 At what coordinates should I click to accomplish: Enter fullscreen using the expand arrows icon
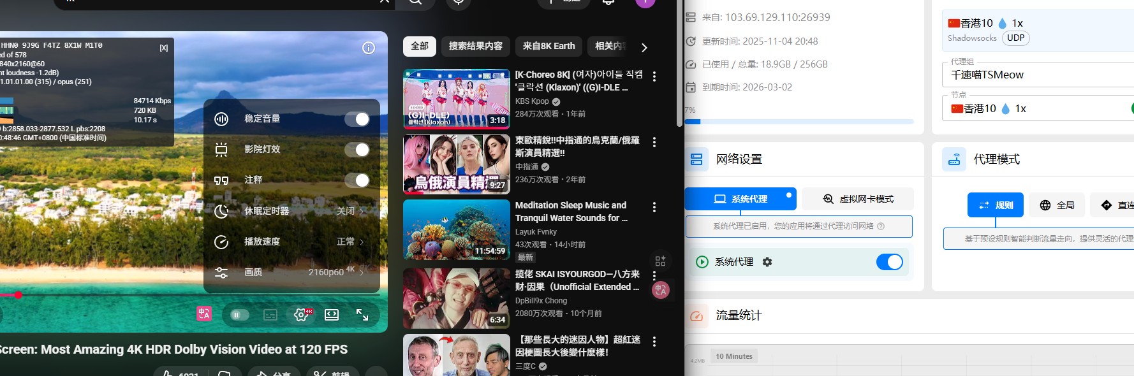click(362, 315)
